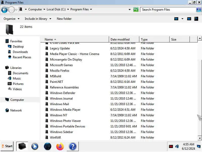Toggle the preview pane icon

click(189, 19)
